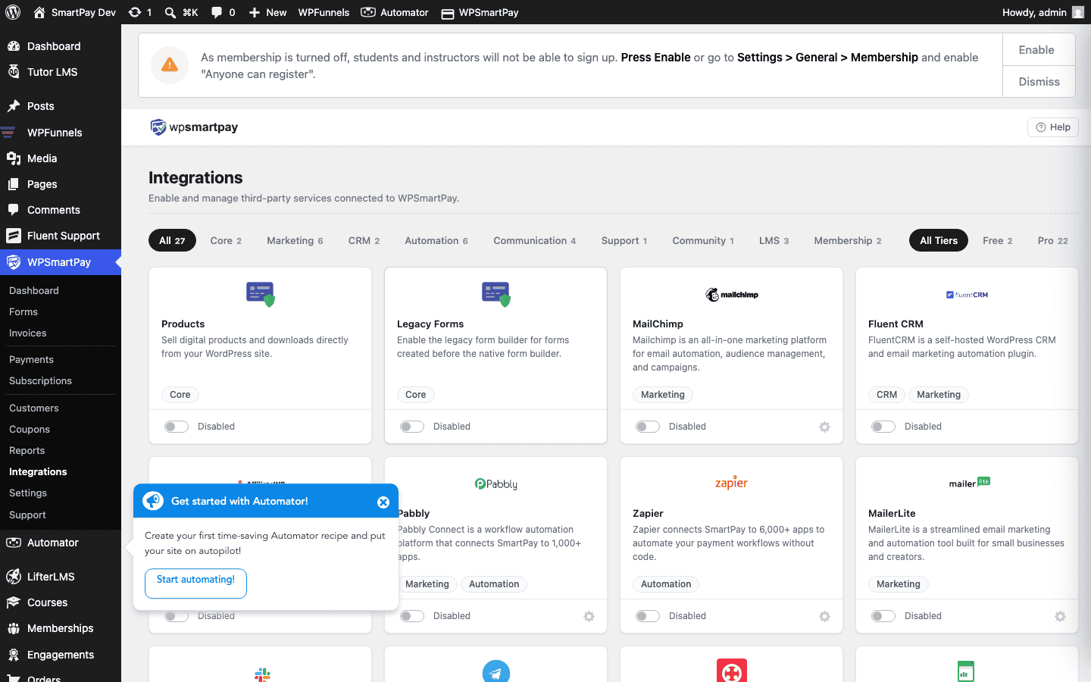Open comments bubble in admin bar

point(223,12)
